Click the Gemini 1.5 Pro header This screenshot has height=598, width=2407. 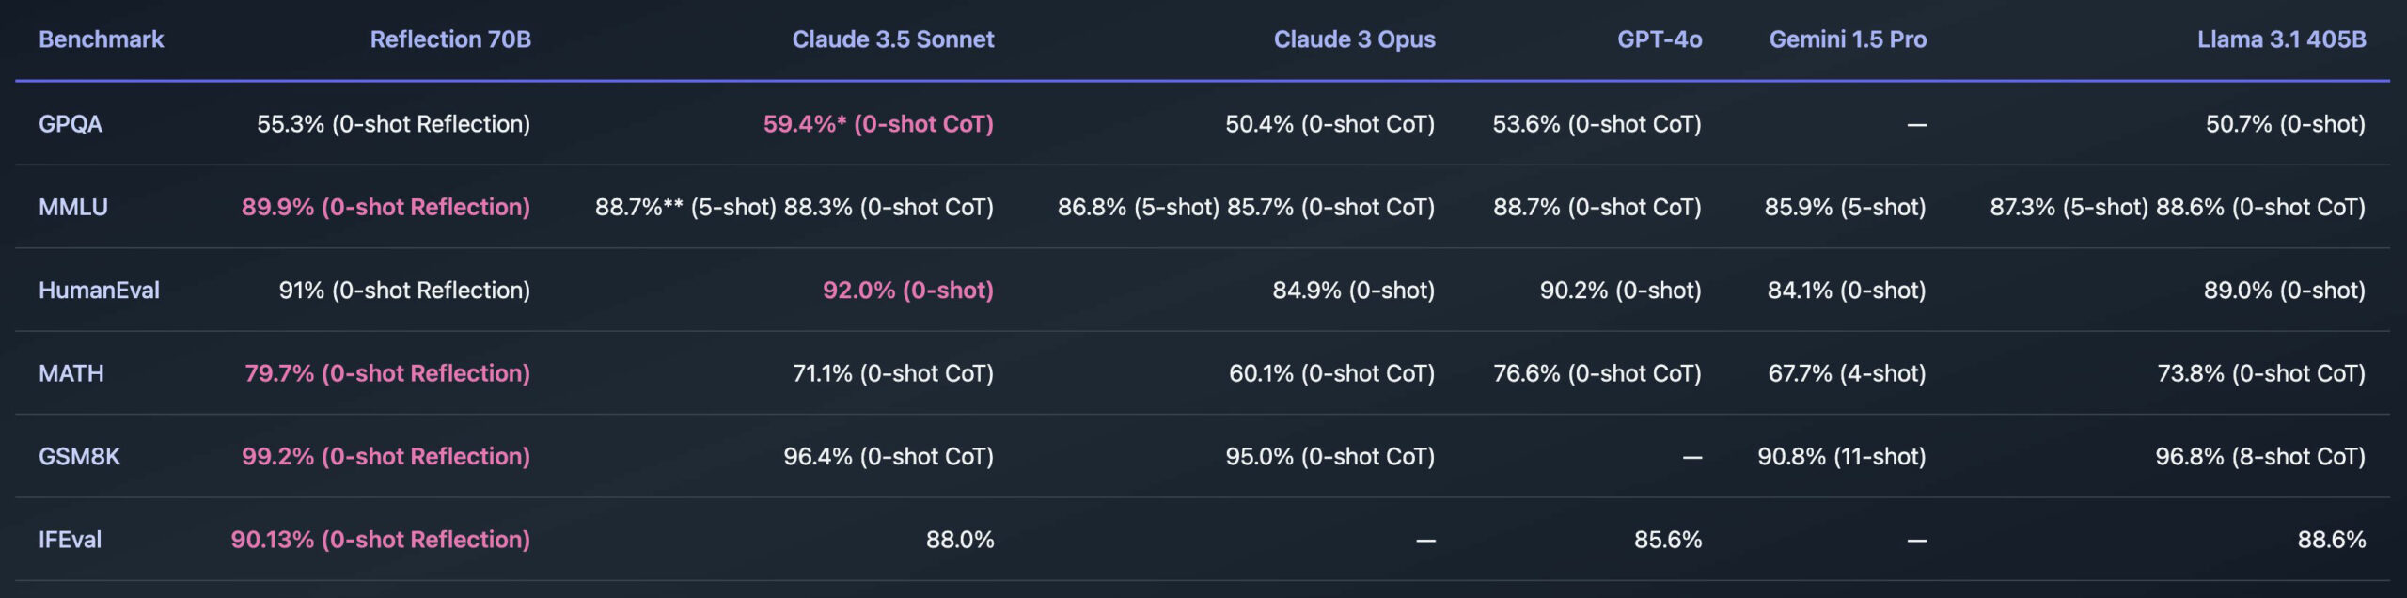click(1848, 39)
